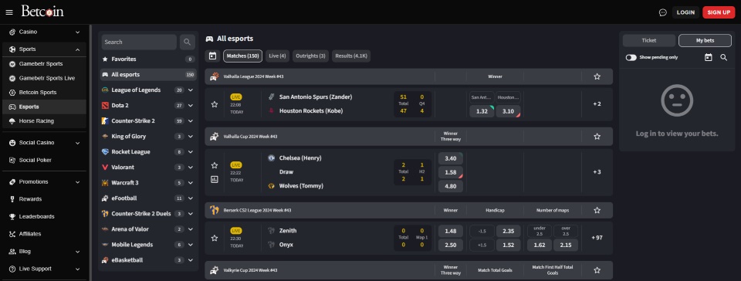The image size is (741, 281).
Task: Click the Counter-Strike 2 game icon
Action: [x=104, y=121]
